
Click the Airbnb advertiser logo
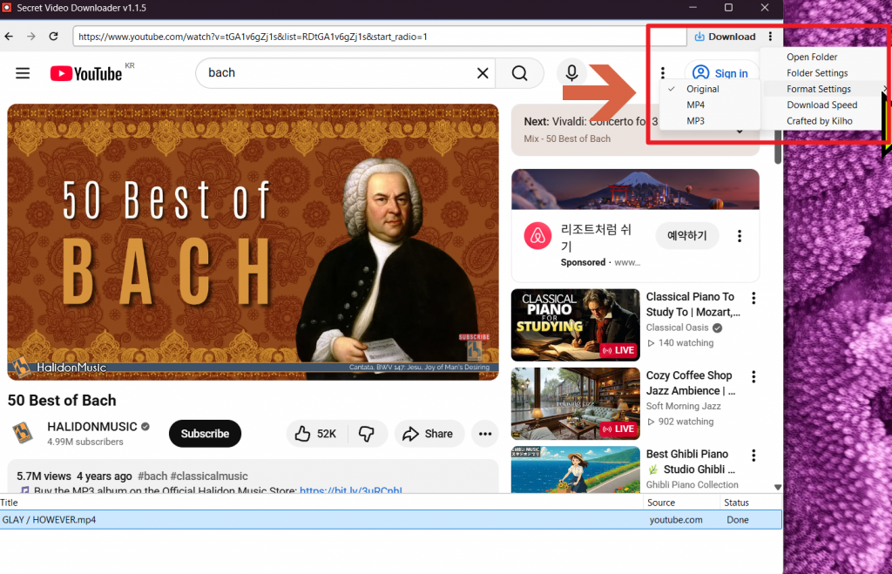pos(537,235)
